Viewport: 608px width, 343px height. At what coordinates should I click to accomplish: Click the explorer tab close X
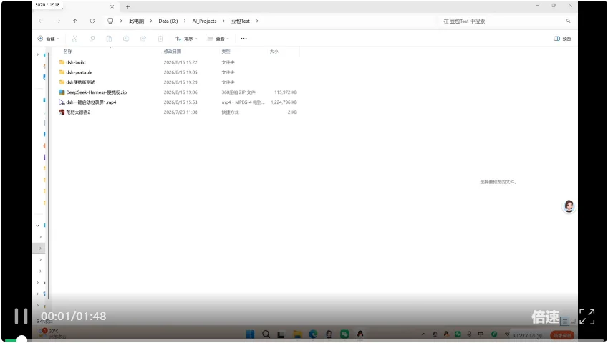pyautogui.click(x=112, y=6)
